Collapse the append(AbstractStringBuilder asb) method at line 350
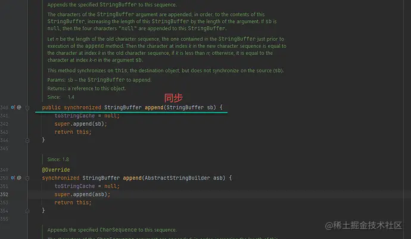The width and height of the screenshot is (411, 239). tap(27, 178)
